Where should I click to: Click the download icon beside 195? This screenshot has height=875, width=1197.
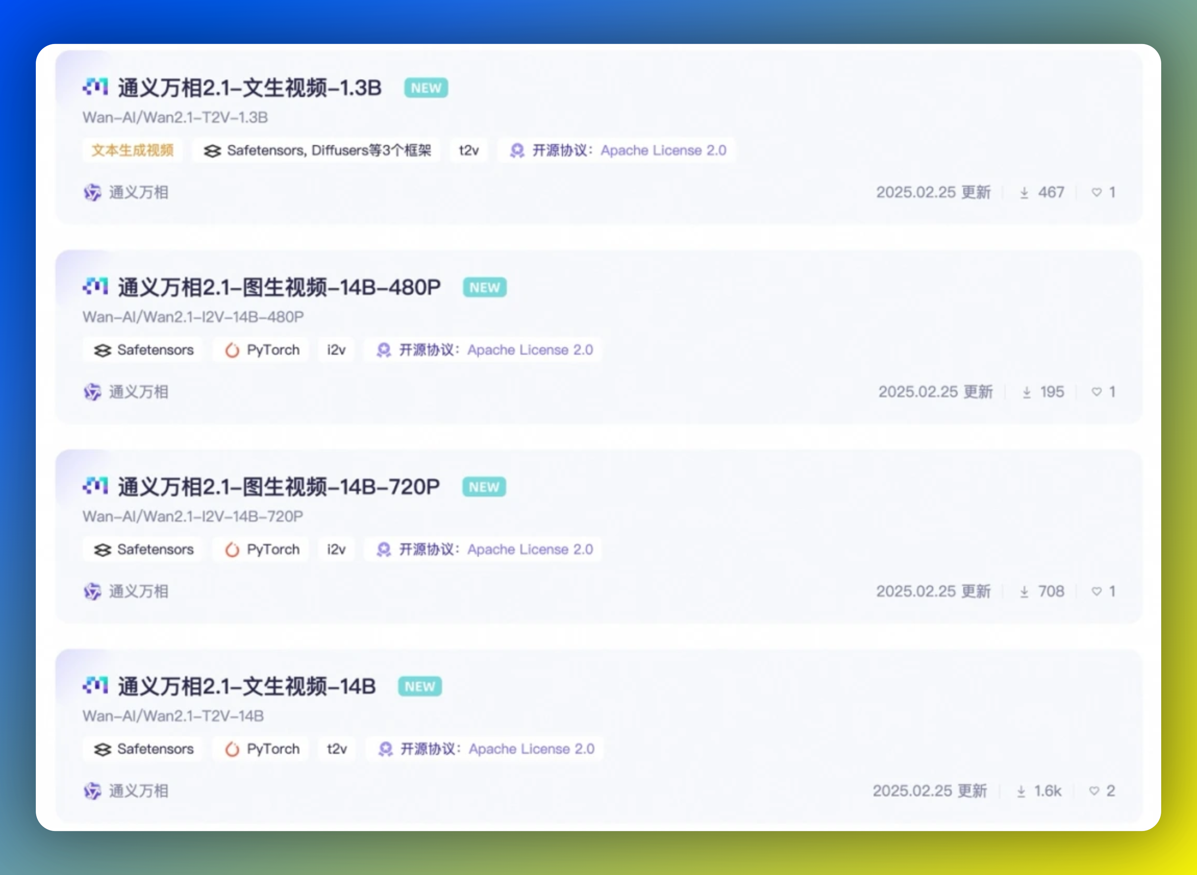tap(1027, 392)
